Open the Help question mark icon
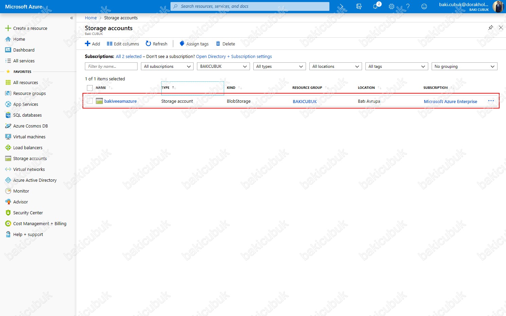Screen dimensions: 506x316 [408, 6]
